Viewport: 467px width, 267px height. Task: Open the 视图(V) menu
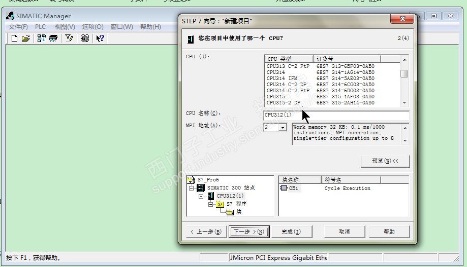point(65,27)
